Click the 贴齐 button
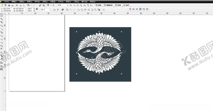Viewport: 213px width, 111px height. tap(126, 5)
